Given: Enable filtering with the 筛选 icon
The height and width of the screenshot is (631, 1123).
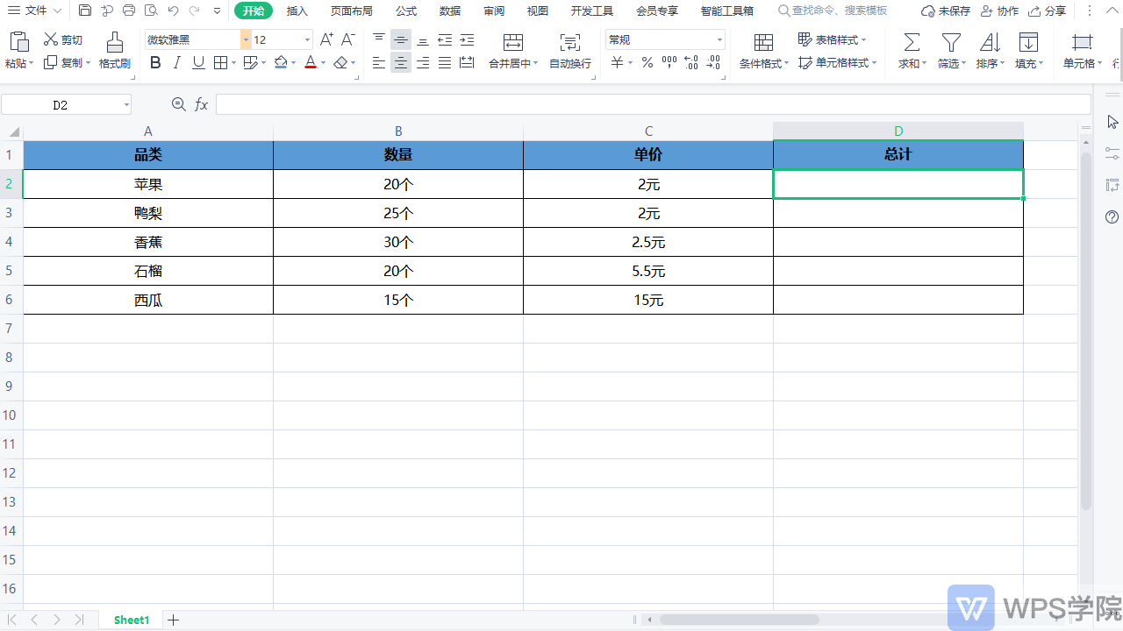Looking at the screenshot, I should pos(950,50).
